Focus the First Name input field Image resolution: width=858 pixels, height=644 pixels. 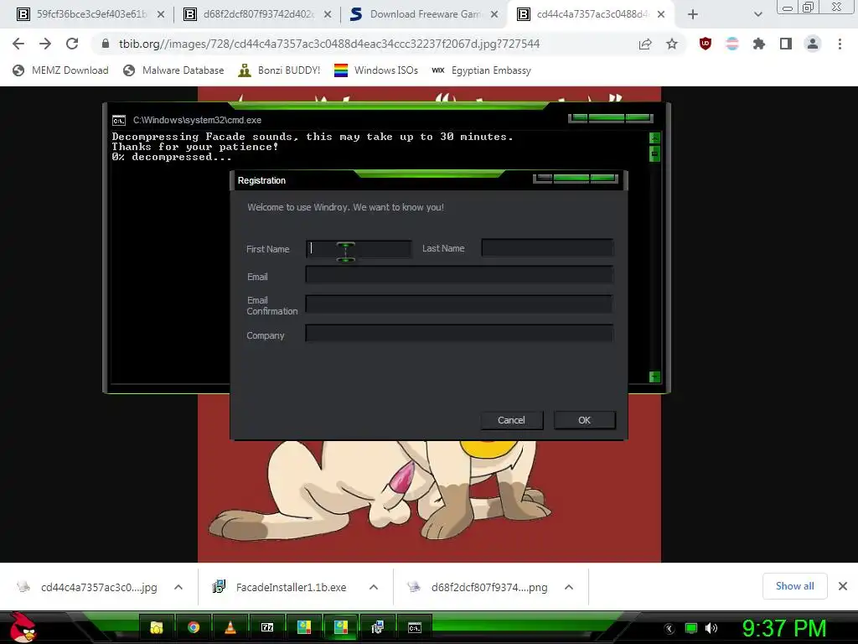coord(359,248)
